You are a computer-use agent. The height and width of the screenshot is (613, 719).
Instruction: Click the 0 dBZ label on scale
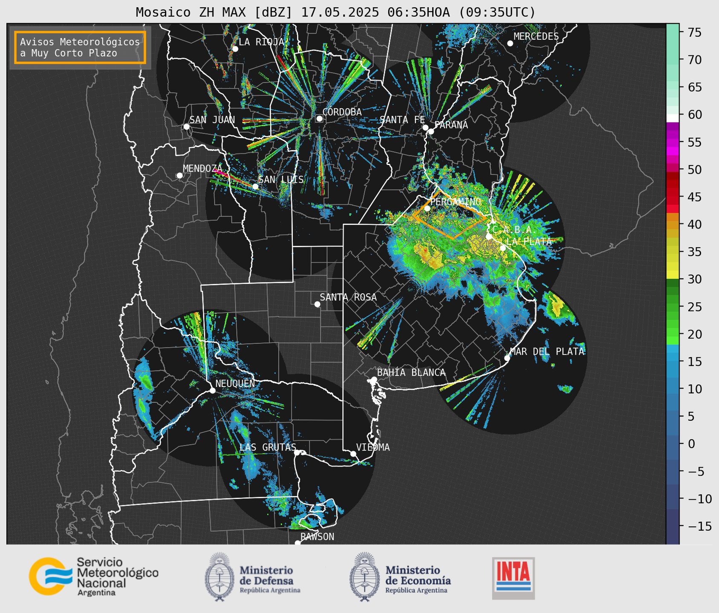(x=691, y=444)
